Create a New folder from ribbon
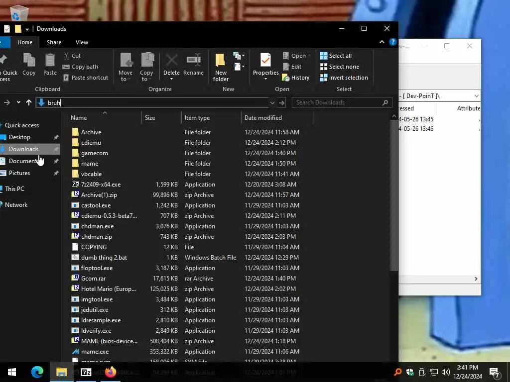The height and width of the screenshot is (382, 510). (x=221, y=67)
